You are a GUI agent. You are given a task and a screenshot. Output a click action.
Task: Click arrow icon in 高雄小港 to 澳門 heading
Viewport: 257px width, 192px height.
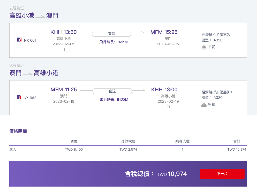click(x=40, y=16)
